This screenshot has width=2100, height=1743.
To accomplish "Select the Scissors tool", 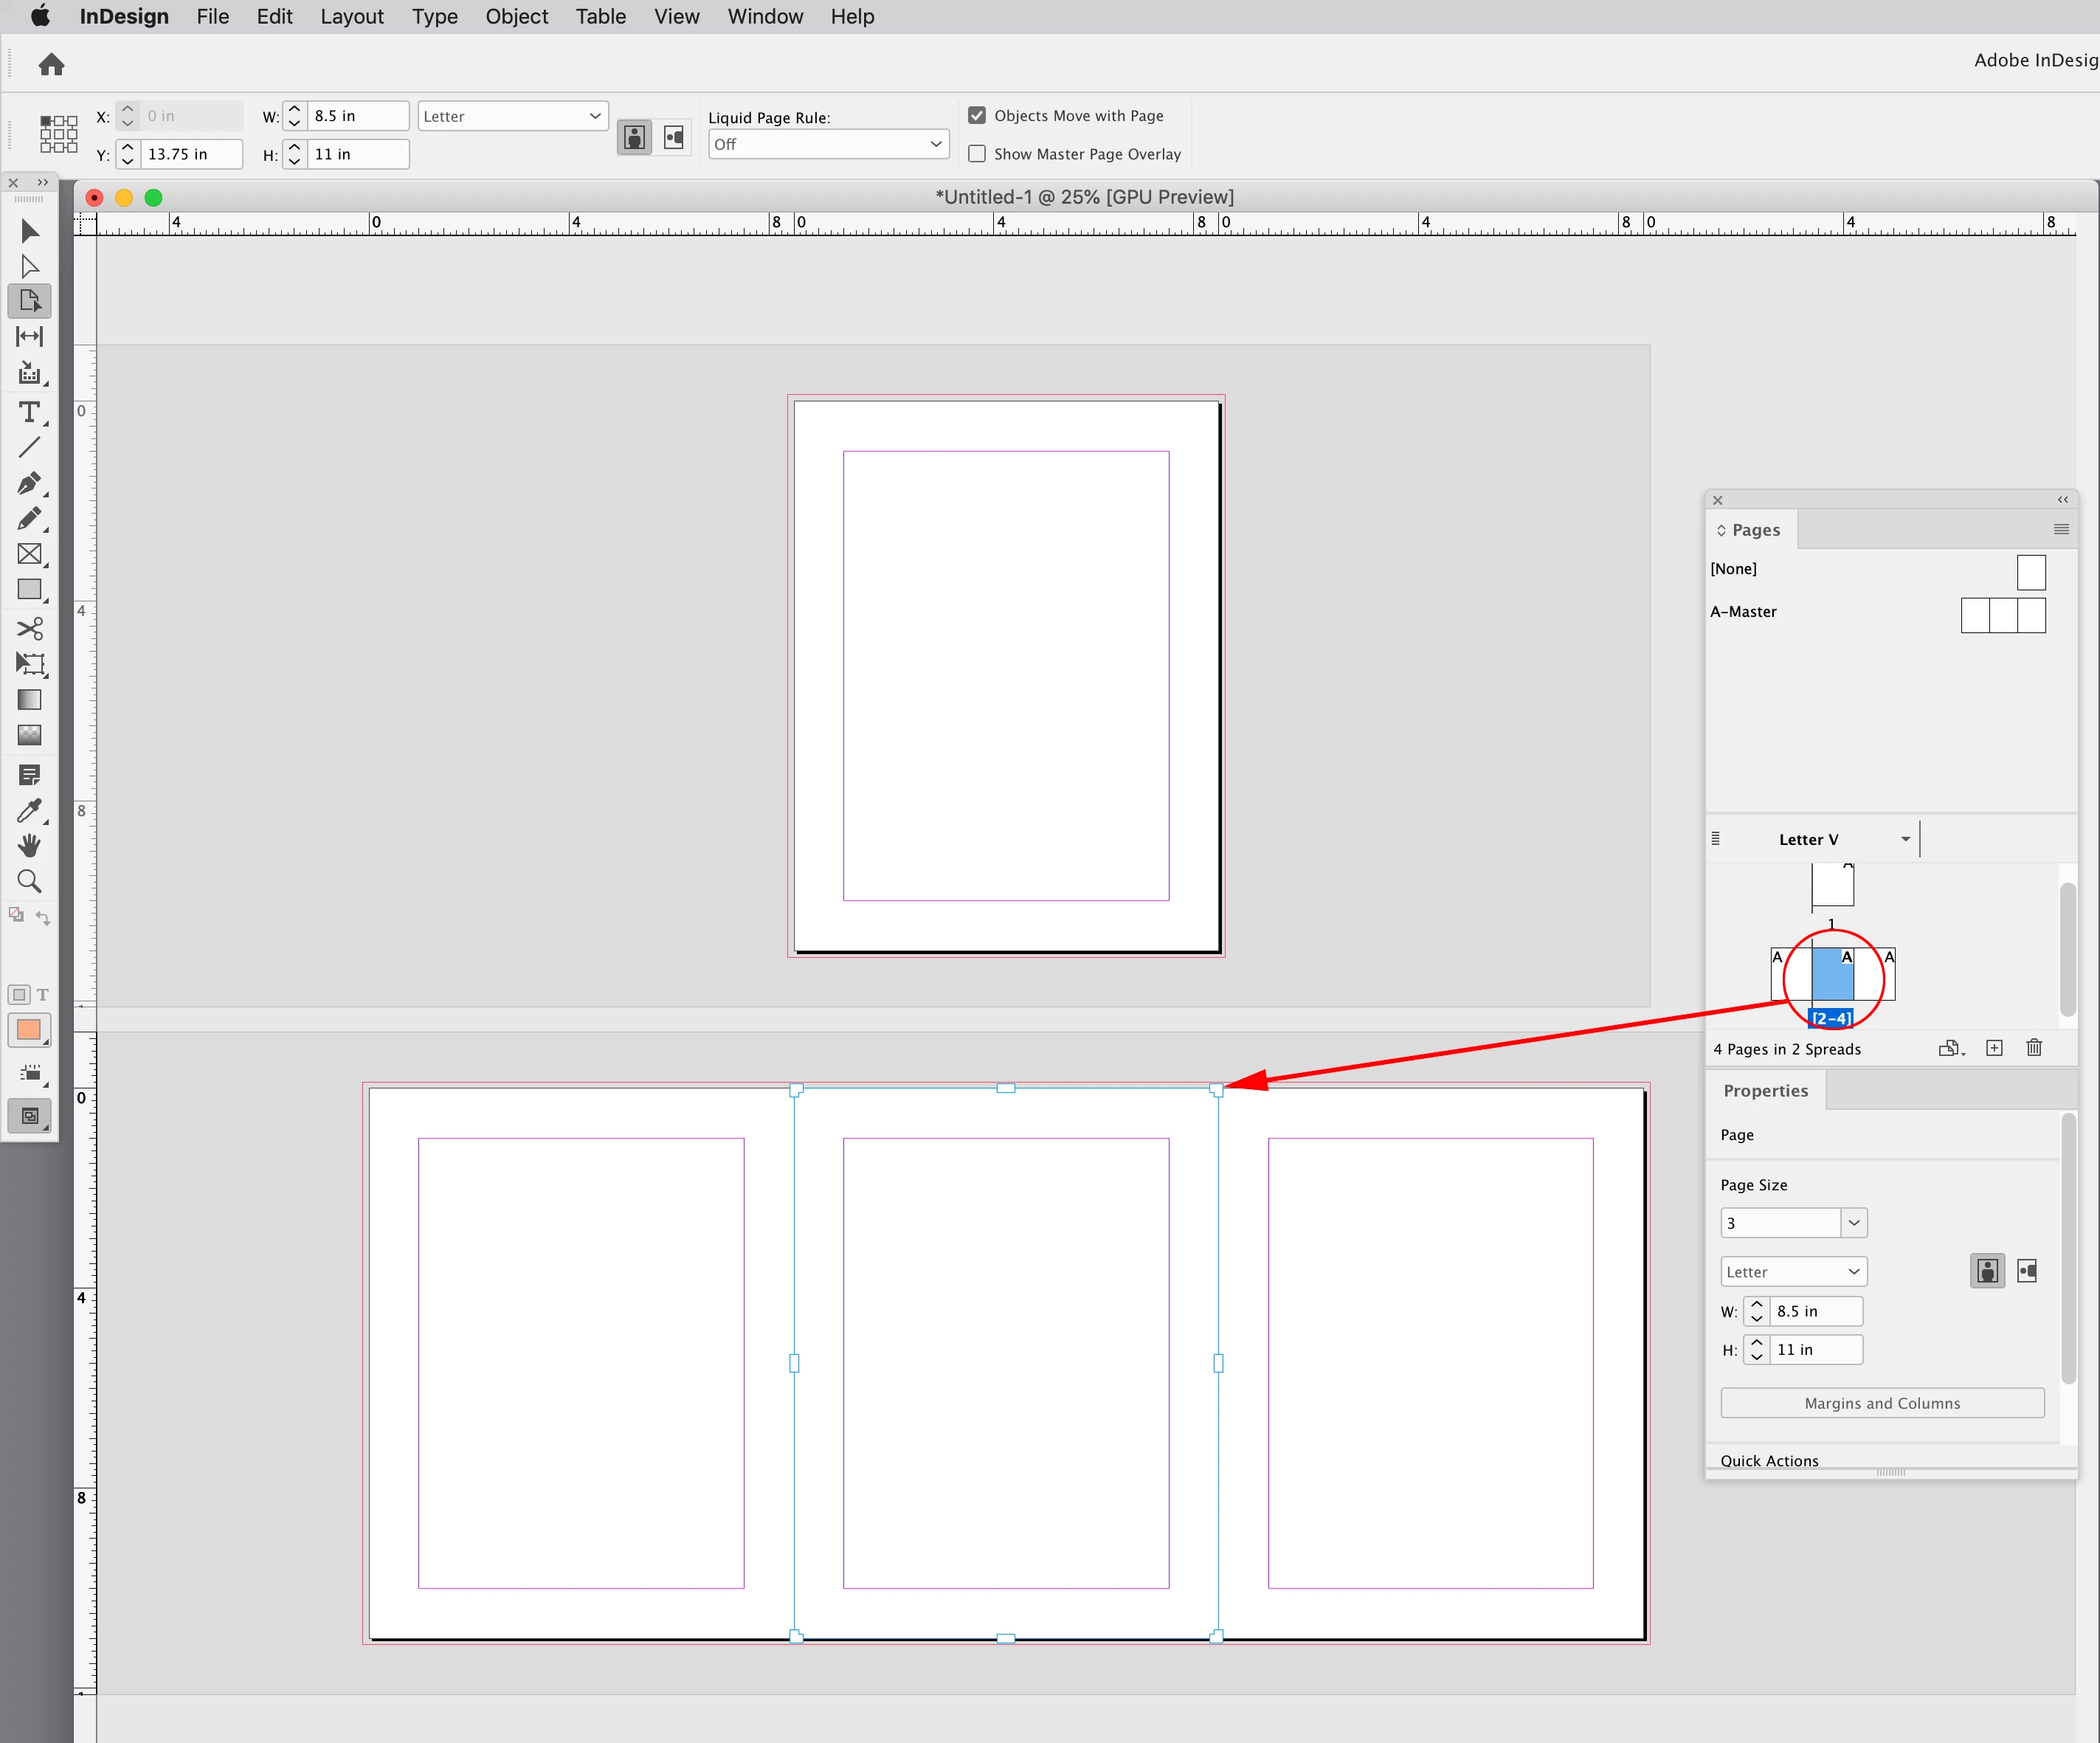I will (29, 629).
